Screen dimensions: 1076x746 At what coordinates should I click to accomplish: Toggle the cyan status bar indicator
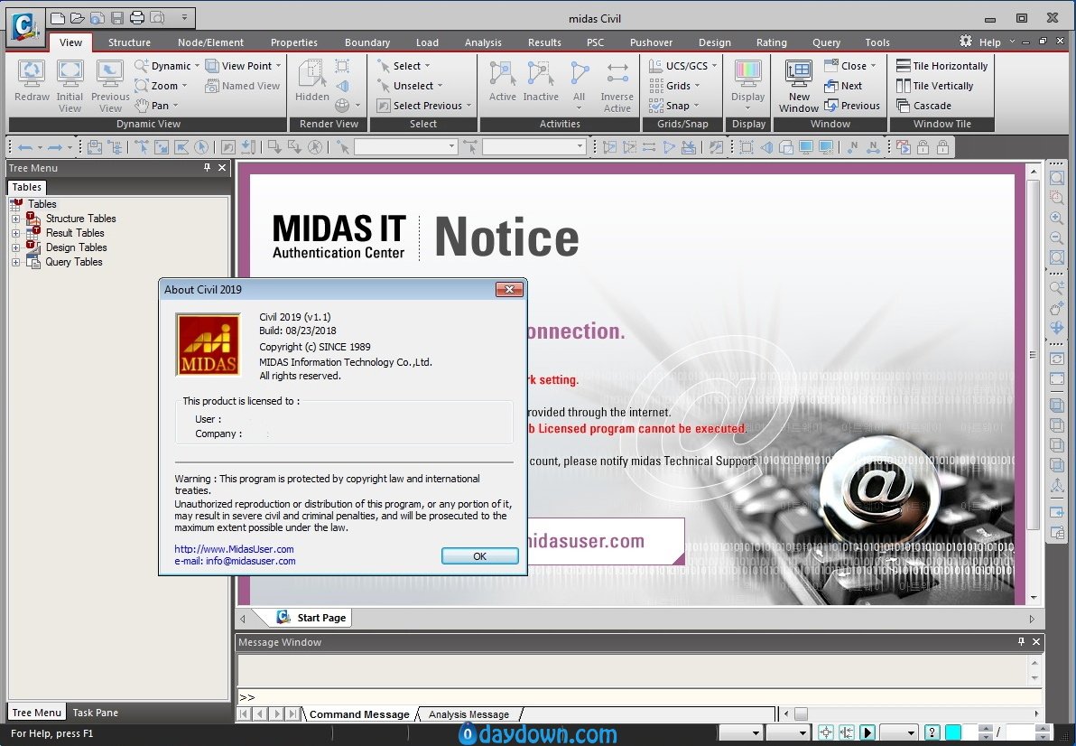[953, 733]
